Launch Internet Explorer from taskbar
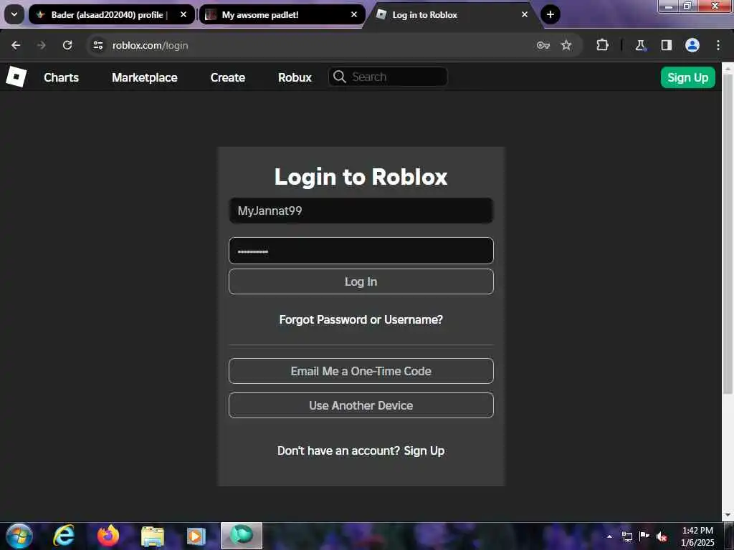Screen dimensions: 734x550 tap(64, 536)
